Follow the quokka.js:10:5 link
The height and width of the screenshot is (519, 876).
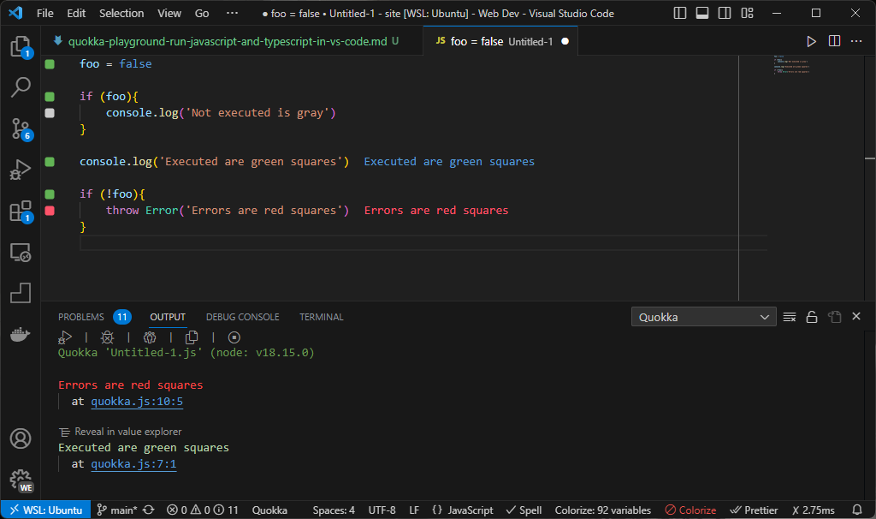[137, 401]
